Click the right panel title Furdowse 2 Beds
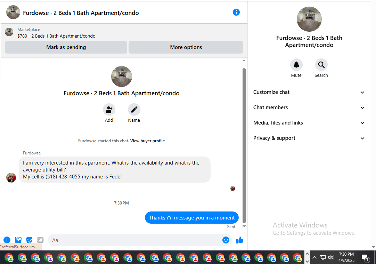The height and width of the screenshot is (264, 376). 309,41
